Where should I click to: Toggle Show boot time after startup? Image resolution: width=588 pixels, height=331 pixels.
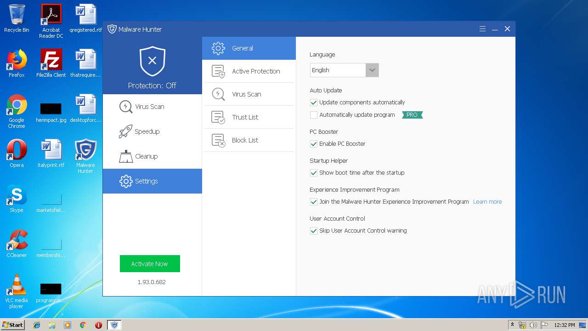click(x=314, y=173)
